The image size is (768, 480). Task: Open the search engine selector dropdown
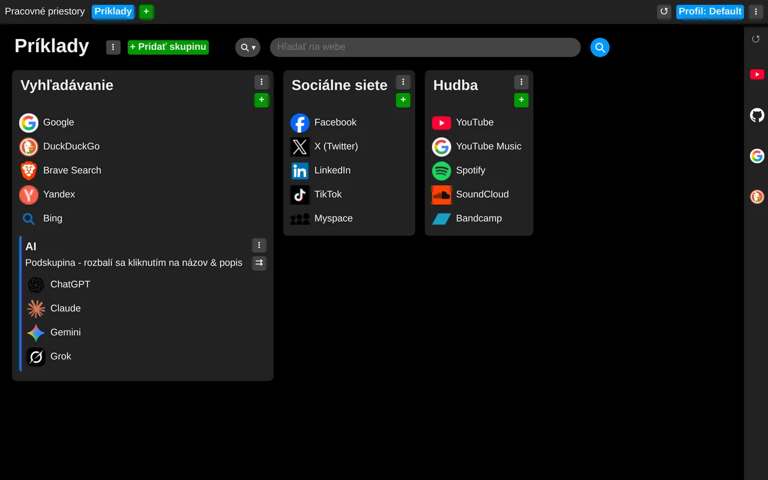click(248, 47)
